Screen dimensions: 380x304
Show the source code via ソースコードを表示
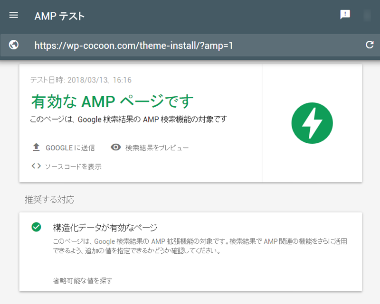[73, 166]
